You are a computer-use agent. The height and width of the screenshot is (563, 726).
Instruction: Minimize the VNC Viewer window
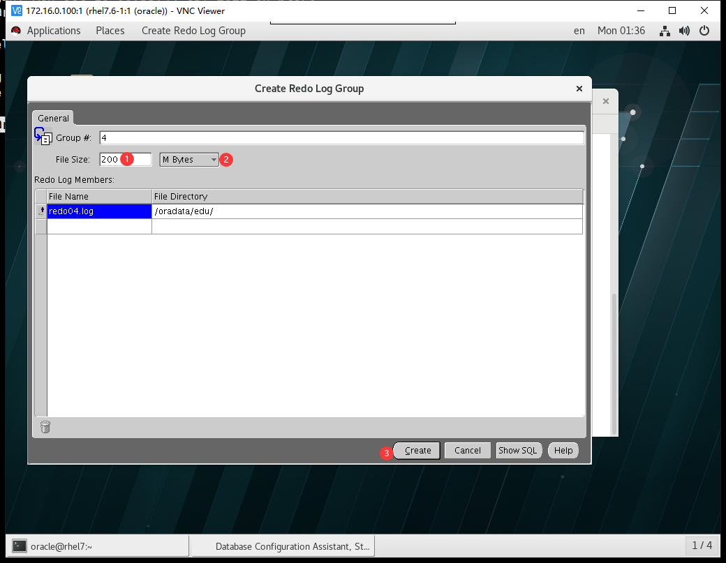[x=641, y=10]
